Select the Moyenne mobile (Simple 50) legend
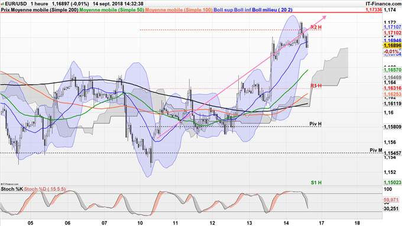This screenshot has height=226, width=402. [112, 9]
